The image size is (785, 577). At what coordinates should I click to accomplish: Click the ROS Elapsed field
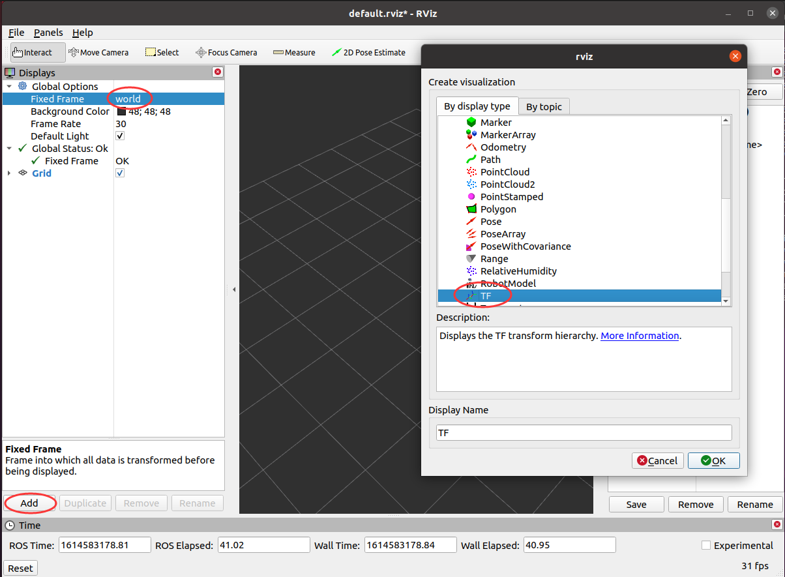click(263, 545)
